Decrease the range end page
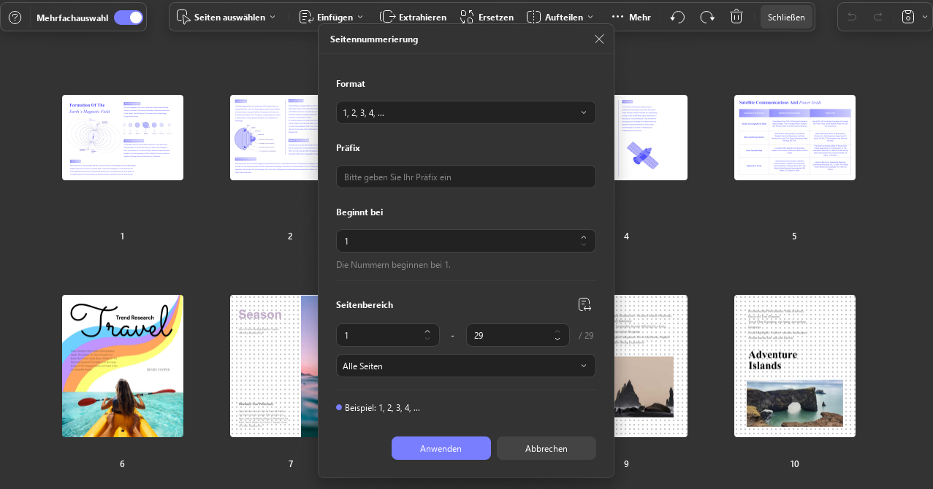The width and height of the screenshot is (933, 489). (x=557, y=339)
